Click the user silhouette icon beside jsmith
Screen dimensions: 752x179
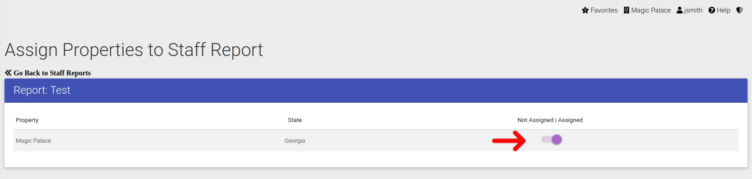[680, 10]
